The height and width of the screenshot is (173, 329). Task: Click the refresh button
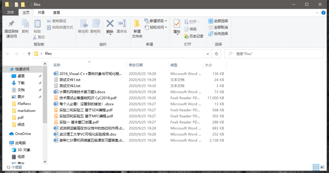coord(217,54)
